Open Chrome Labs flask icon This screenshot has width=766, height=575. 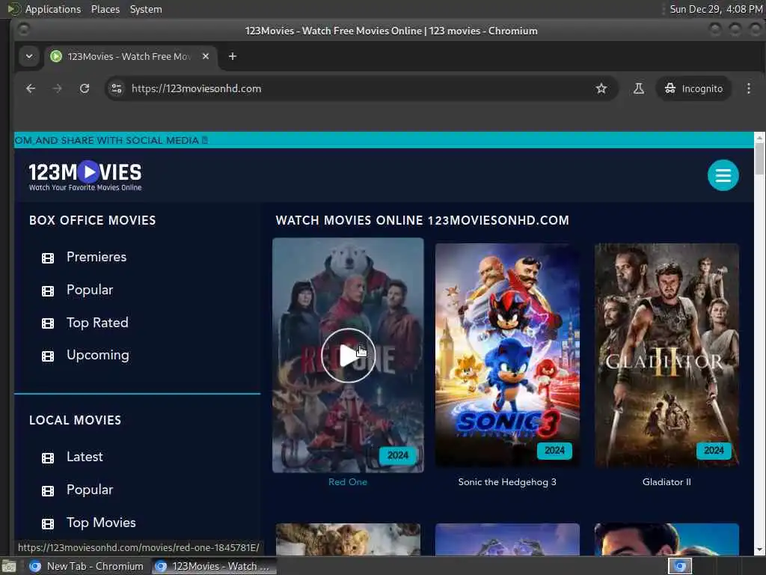coord(639,88)
